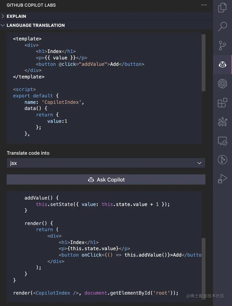Screen dimensions: 232x306
Task: Click the this.setState line in output
Action: pos(103,204)
